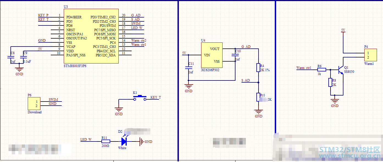Click the U4 XC6206P302 regulator block
The height and width of the screenshot is (162, 383).
[x=212, y=55]
